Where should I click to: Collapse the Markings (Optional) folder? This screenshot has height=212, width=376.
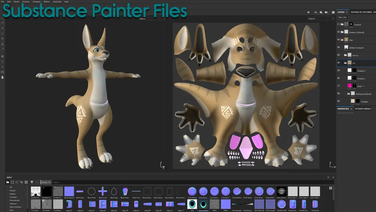click(x=349, y=94)
